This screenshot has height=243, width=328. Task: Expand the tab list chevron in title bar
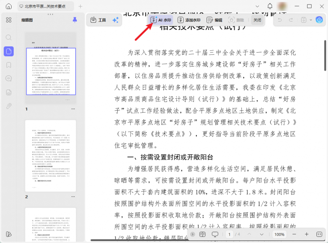click(x=257, y=6)
